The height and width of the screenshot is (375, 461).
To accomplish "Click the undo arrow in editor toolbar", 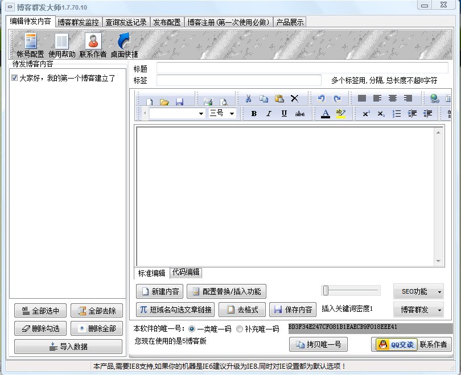I will pos(322,98).
